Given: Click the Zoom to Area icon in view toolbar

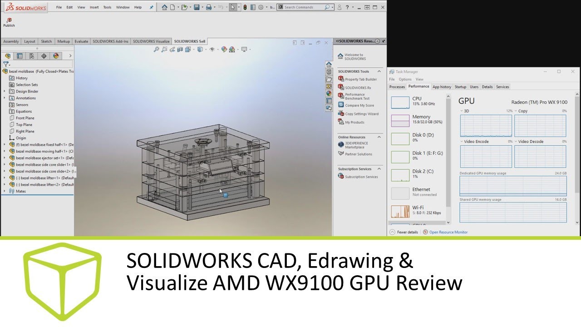Looking at the screenshot, I should point(164,50).
